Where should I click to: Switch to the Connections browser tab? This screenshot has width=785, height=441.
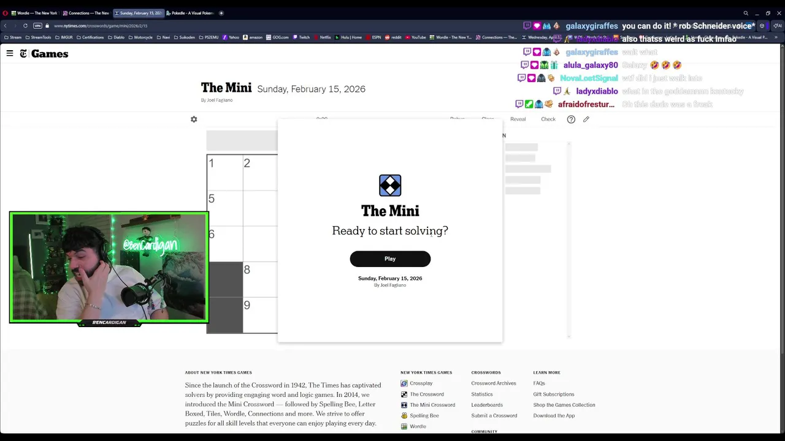tap(86, 13)
